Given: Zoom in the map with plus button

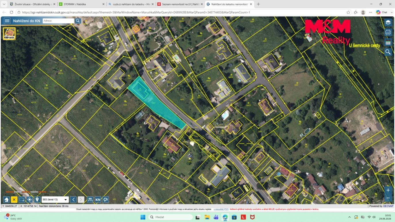Looking at the screenshot, I should click(388, 190).
